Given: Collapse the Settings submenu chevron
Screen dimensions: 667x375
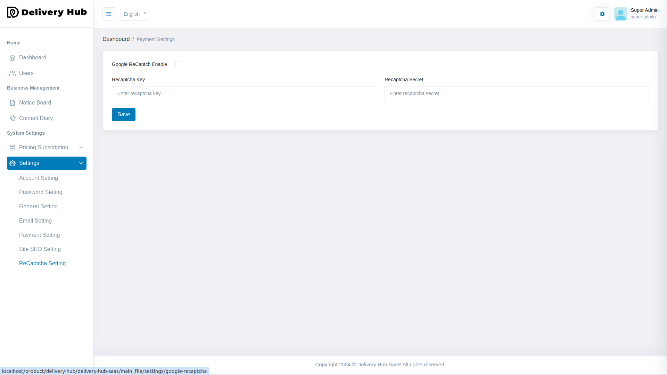Looking at the screenshot, I should pos(81,163).
